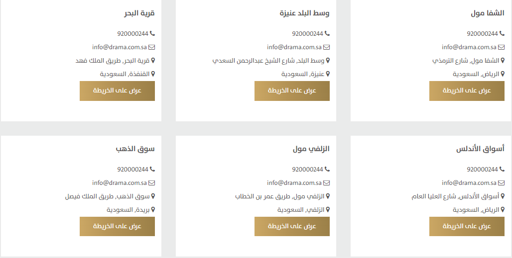Screen dimensions: 512x258
Task: Click the map pin beside قرية البحر، طريق الملك فهد
Action: [x=153, y=61]
